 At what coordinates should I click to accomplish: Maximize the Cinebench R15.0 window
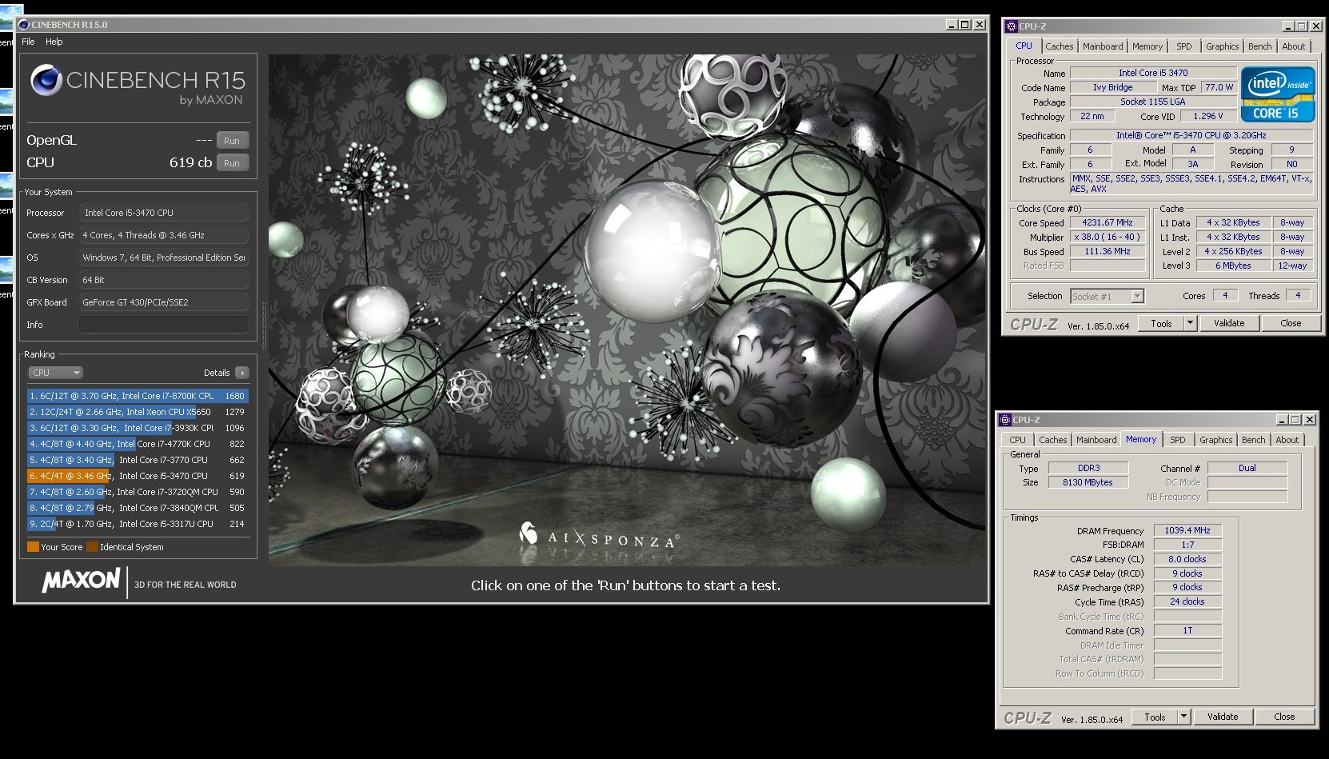965,25
